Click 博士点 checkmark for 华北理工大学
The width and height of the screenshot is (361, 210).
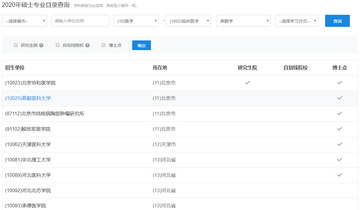340,160
